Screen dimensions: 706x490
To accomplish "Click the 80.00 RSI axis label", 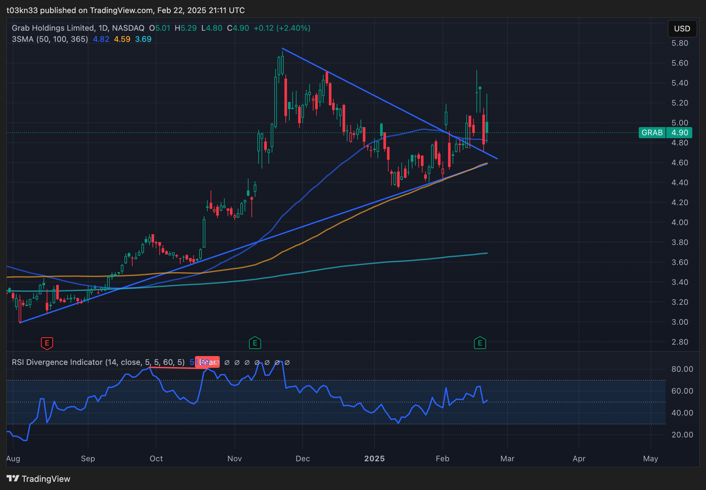I will tap(682, 369).
